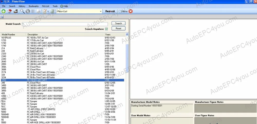Click the model list scrollbar thumb
This screenshot has width=257, height=124.
(127, 58)
